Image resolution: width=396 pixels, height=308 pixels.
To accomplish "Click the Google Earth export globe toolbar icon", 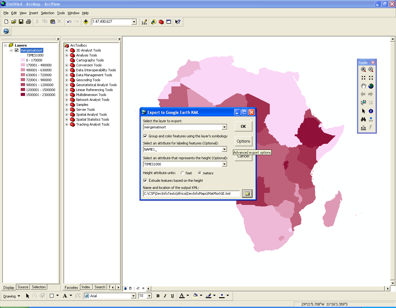I will click(x=6, y=31).
